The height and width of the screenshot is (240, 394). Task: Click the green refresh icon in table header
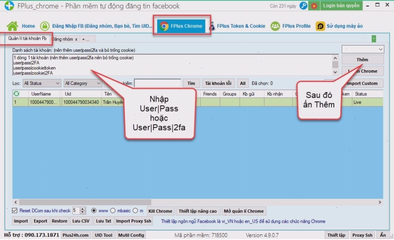pos(16,94)
